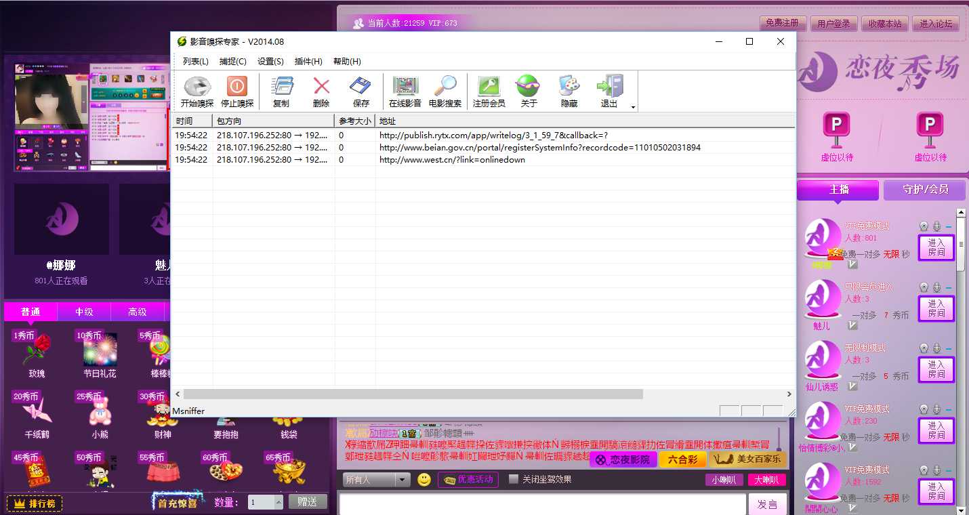Open the 捕捉(C) menu

click(x=232, y=62)
